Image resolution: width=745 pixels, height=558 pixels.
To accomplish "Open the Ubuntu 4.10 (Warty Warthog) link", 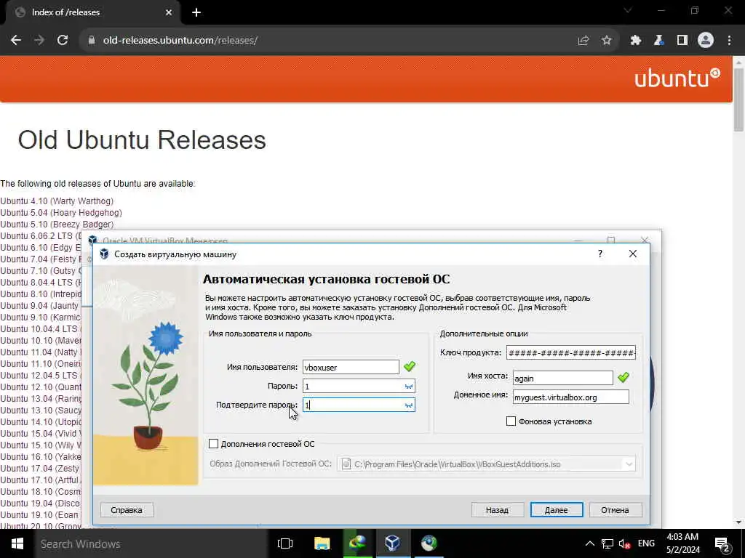I will (57, 201).
